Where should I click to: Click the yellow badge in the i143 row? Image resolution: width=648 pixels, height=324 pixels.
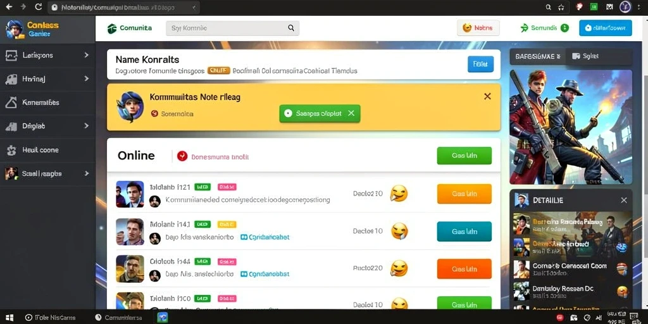[227, 225]
